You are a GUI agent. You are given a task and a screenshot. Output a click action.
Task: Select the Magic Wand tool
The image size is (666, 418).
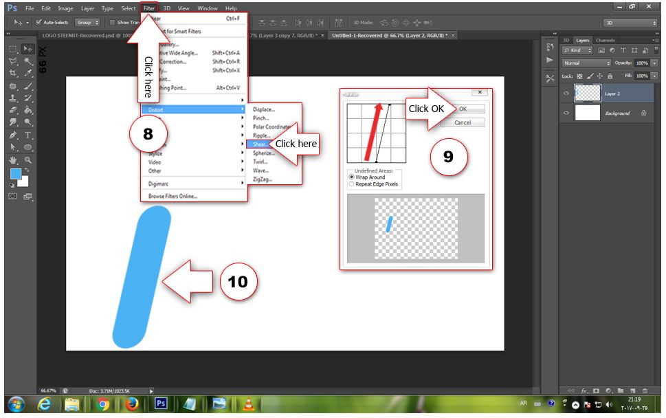(x=28, y=61)
